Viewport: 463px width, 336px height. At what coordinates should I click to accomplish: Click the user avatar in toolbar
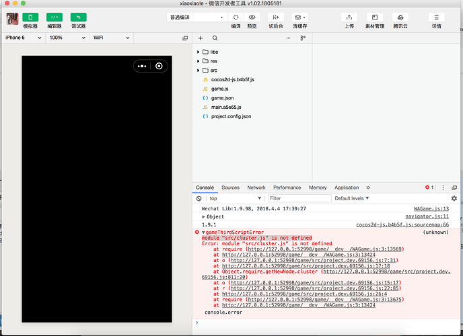pyautogui.click(x=12, y=19)
